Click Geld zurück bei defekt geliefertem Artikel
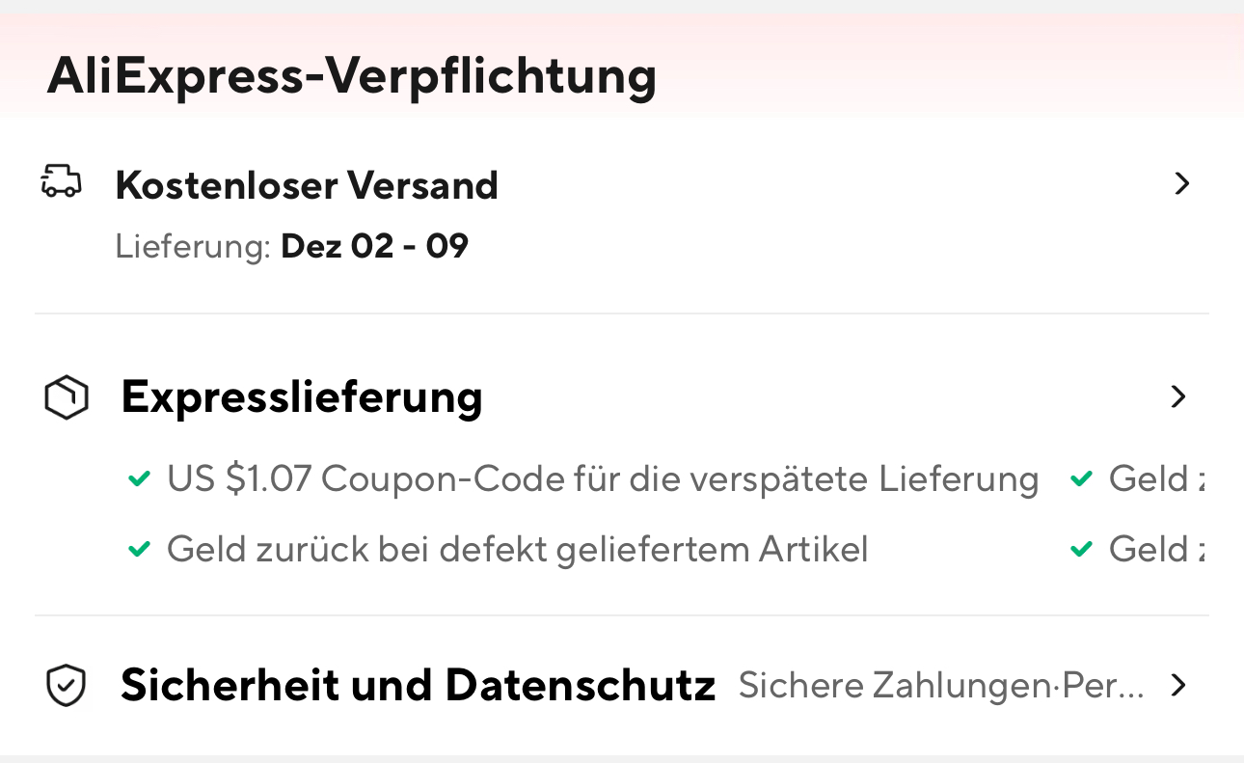Screen dimensions: 1244x763 click(x=517, y=550)
